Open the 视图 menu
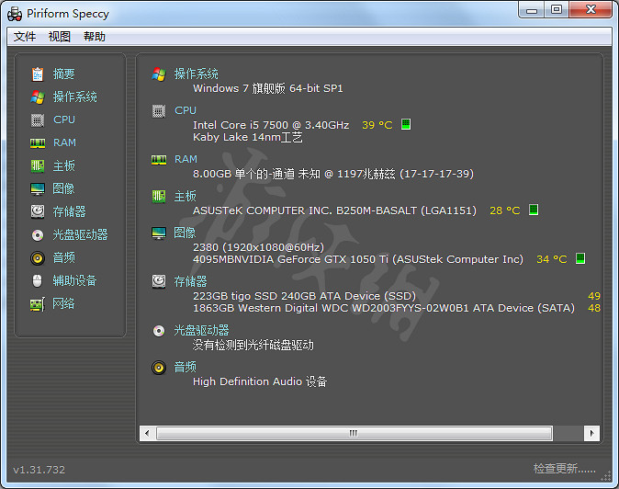This screenshot has width=619, height=489. click(60, 37)
